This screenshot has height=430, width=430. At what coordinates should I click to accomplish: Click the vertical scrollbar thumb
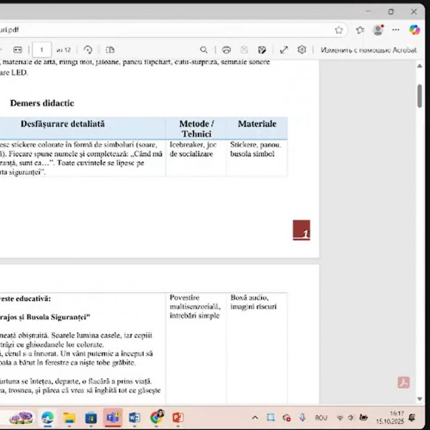[420, 96]
